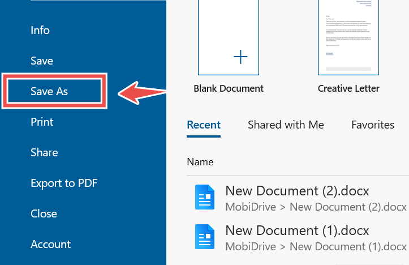Click the Creative Letter label text

click(348, 88)
